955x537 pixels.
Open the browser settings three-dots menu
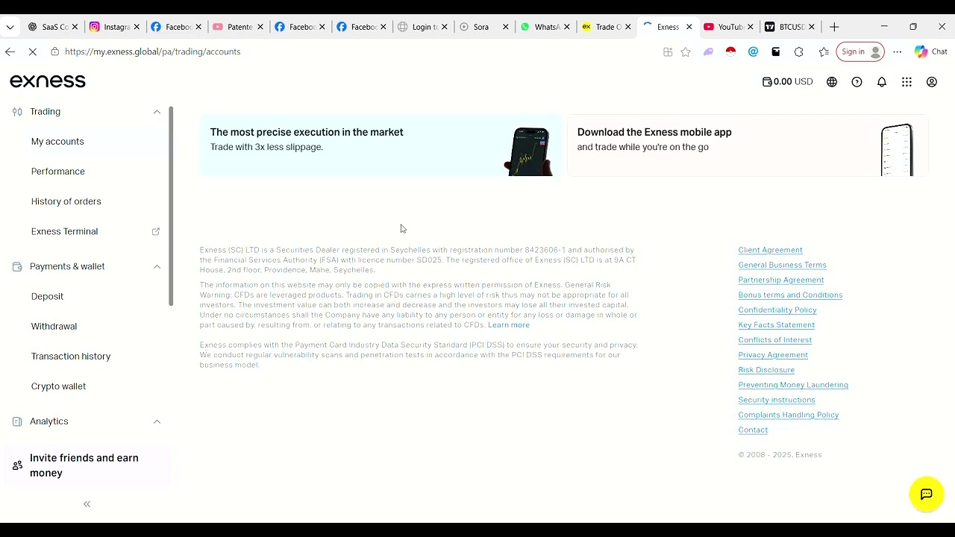pos(898,51)
